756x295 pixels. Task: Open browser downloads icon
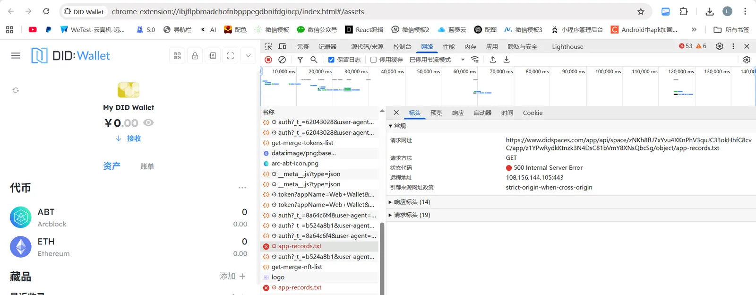710,11
